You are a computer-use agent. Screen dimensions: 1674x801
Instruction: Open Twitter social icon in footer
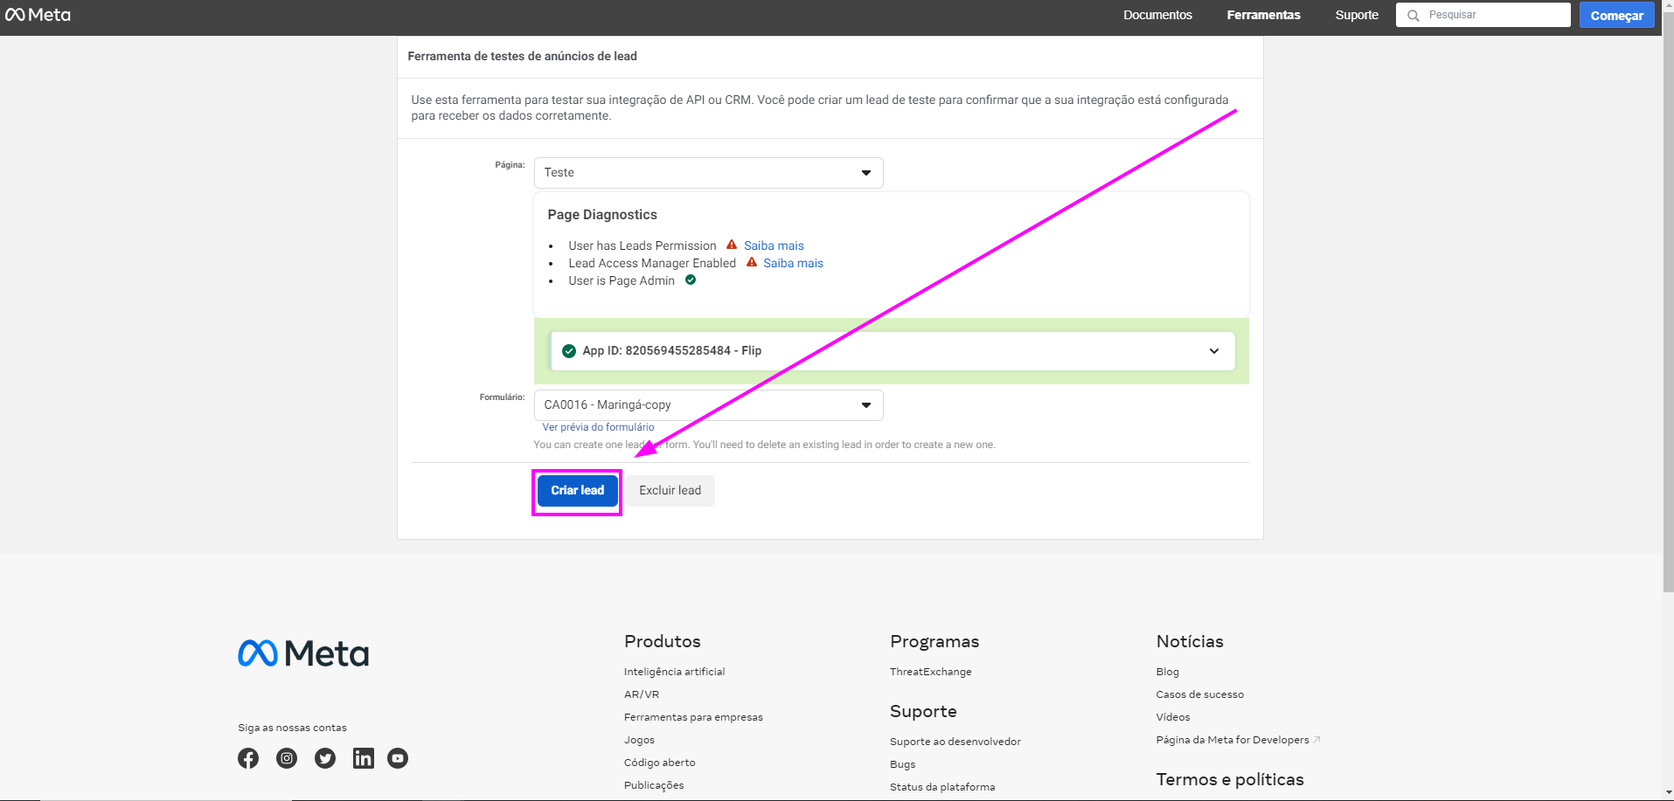325,758
